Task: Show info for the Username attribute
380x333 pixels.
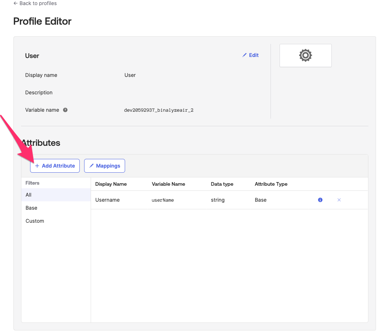Action: click(320, 200)
